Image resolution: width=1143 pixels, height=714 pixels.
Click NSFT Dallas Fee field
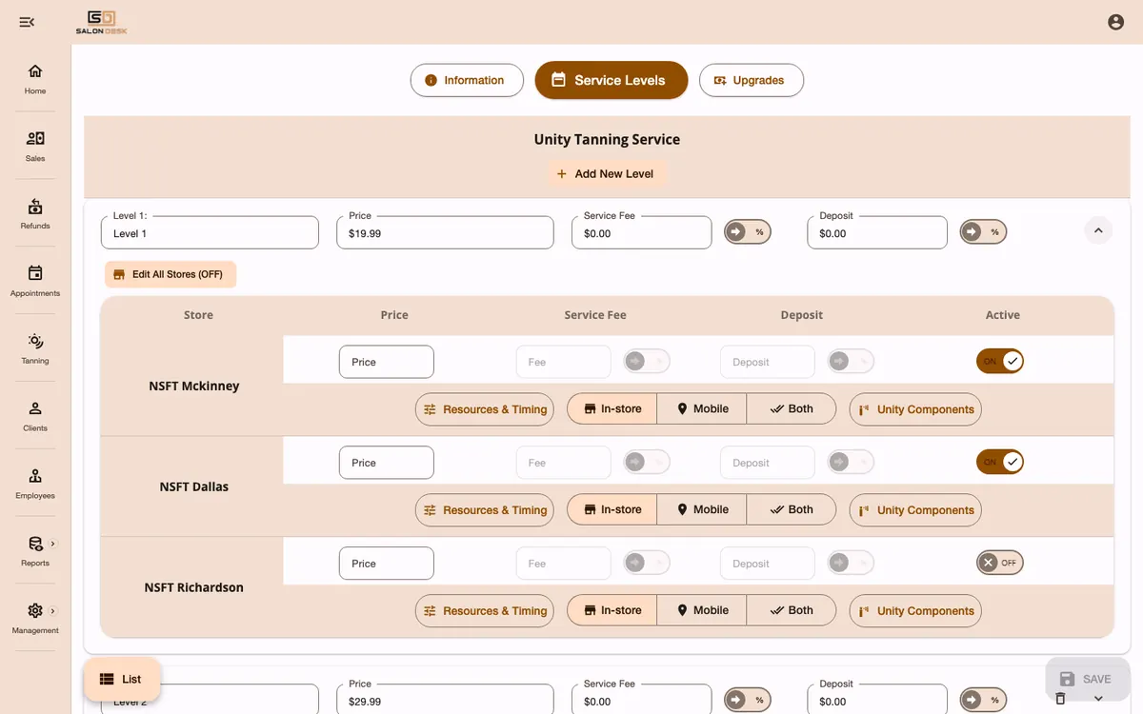tap(564, 463)
